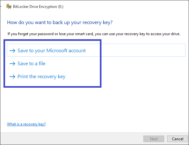Click the heading How do you want to back up your recovery key?
Image resolution: width=189 pixels, height=145 pixels.
[60, 22]
